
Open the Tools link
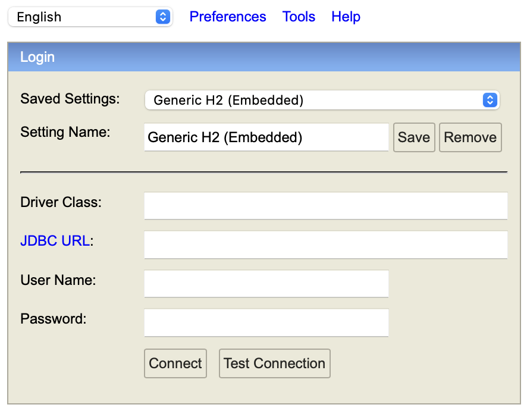pyautogui.click(x=299, y=17)
